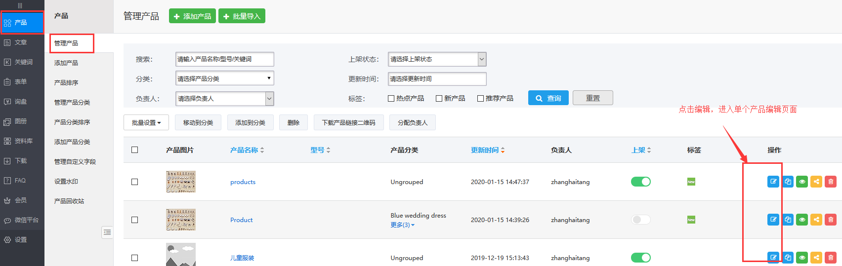This screenshot has width=842, height=266.
Task: Check the 热点产品 tag checkbox
Action: (x=391, y=99)
